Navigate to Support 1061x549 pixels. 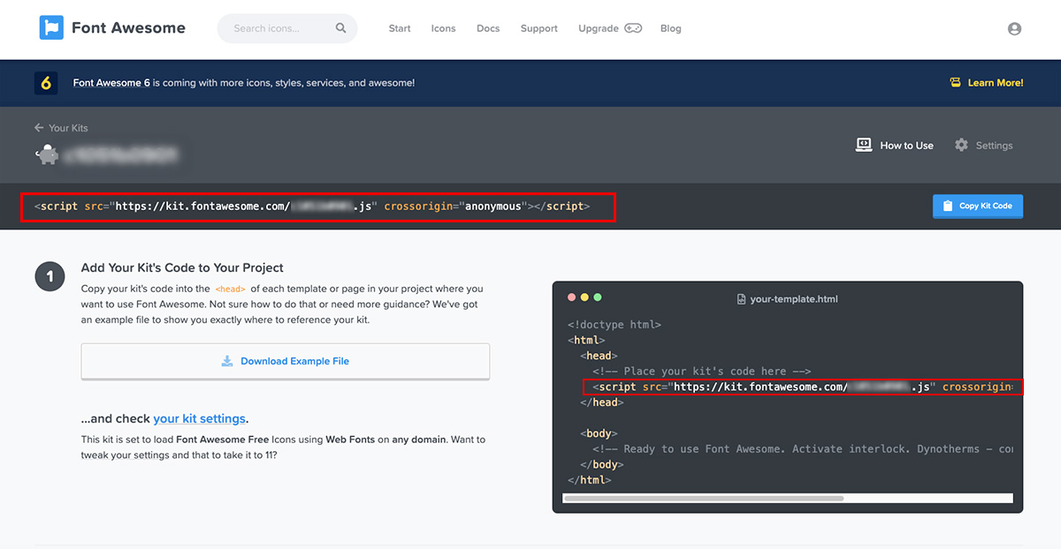pos(538,28)
